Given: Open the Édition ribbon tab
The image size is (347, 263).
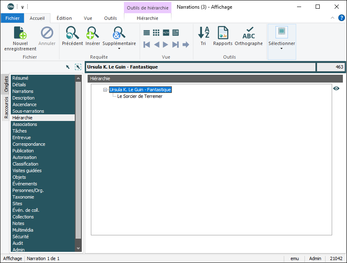Looking at the screenshot, I should pos(64,18).
